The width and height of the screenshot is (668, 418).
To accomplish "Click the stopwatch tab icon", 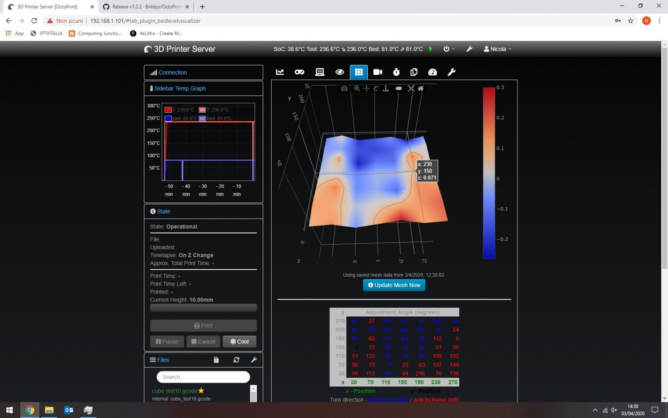I will [396, 72].
